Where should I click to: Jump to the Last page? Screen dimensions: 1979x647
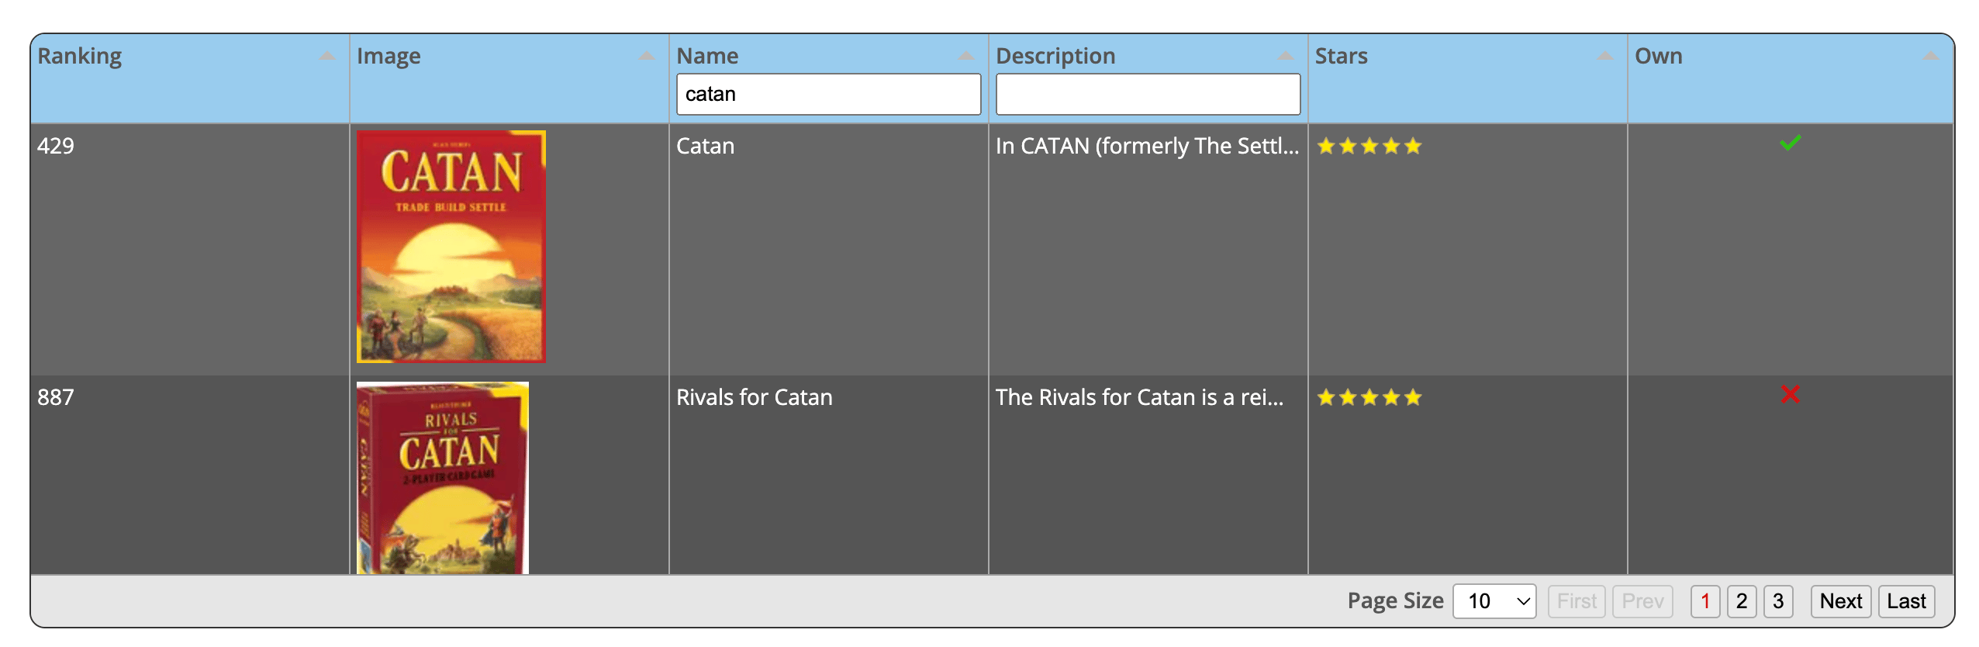1906,601
